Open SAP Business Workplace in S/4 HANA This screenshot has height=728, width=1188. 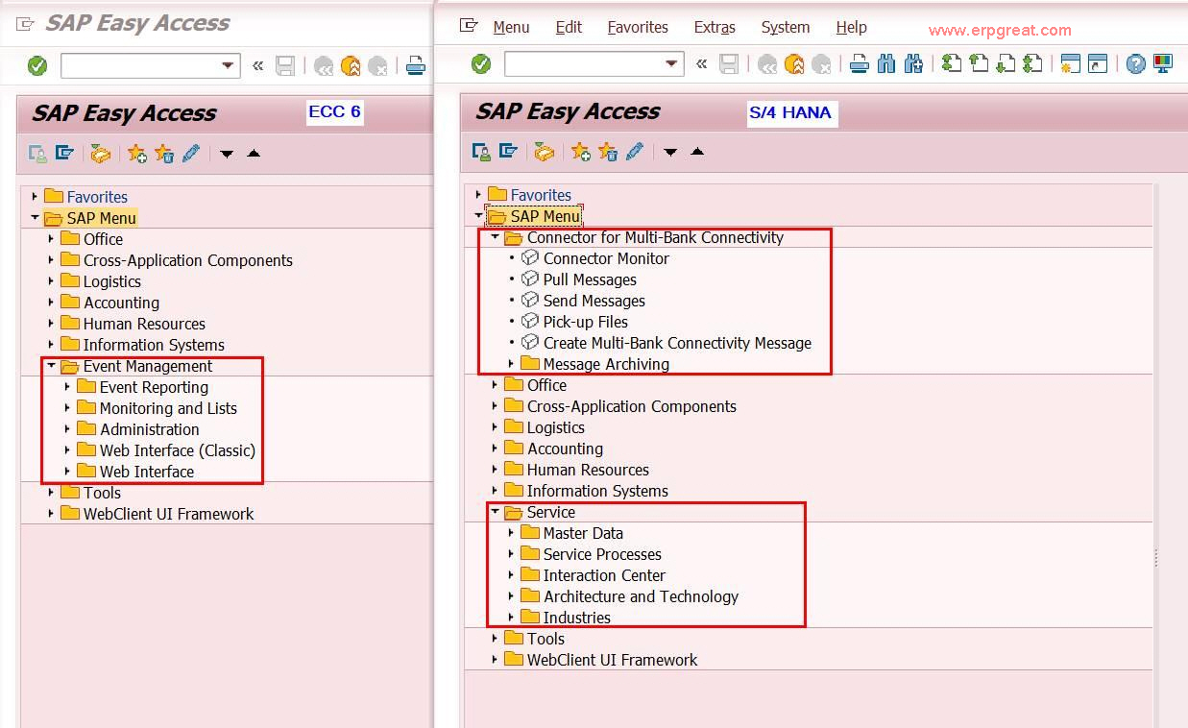tap(545, 152)
